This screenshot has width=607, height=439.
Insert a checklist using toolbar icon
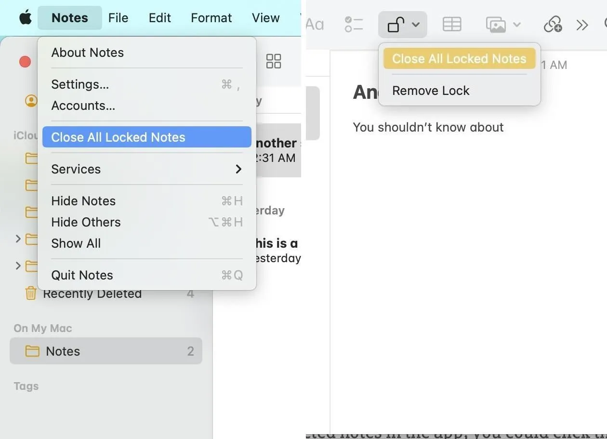coord(354,24)
